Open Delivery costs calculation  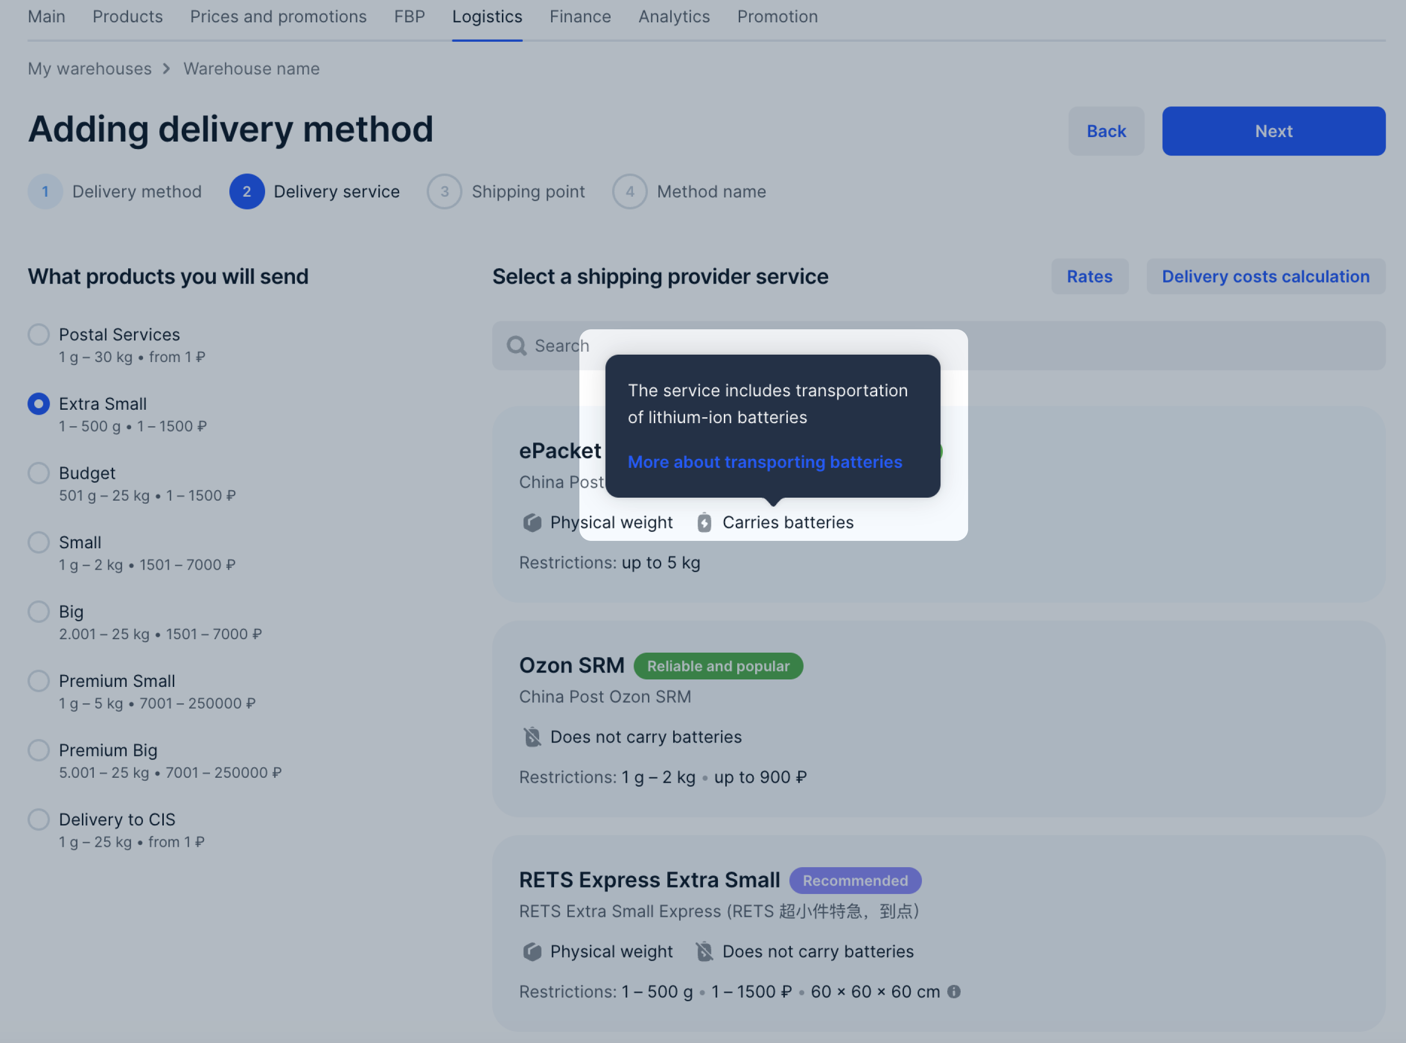click(x=1265, y=277)
